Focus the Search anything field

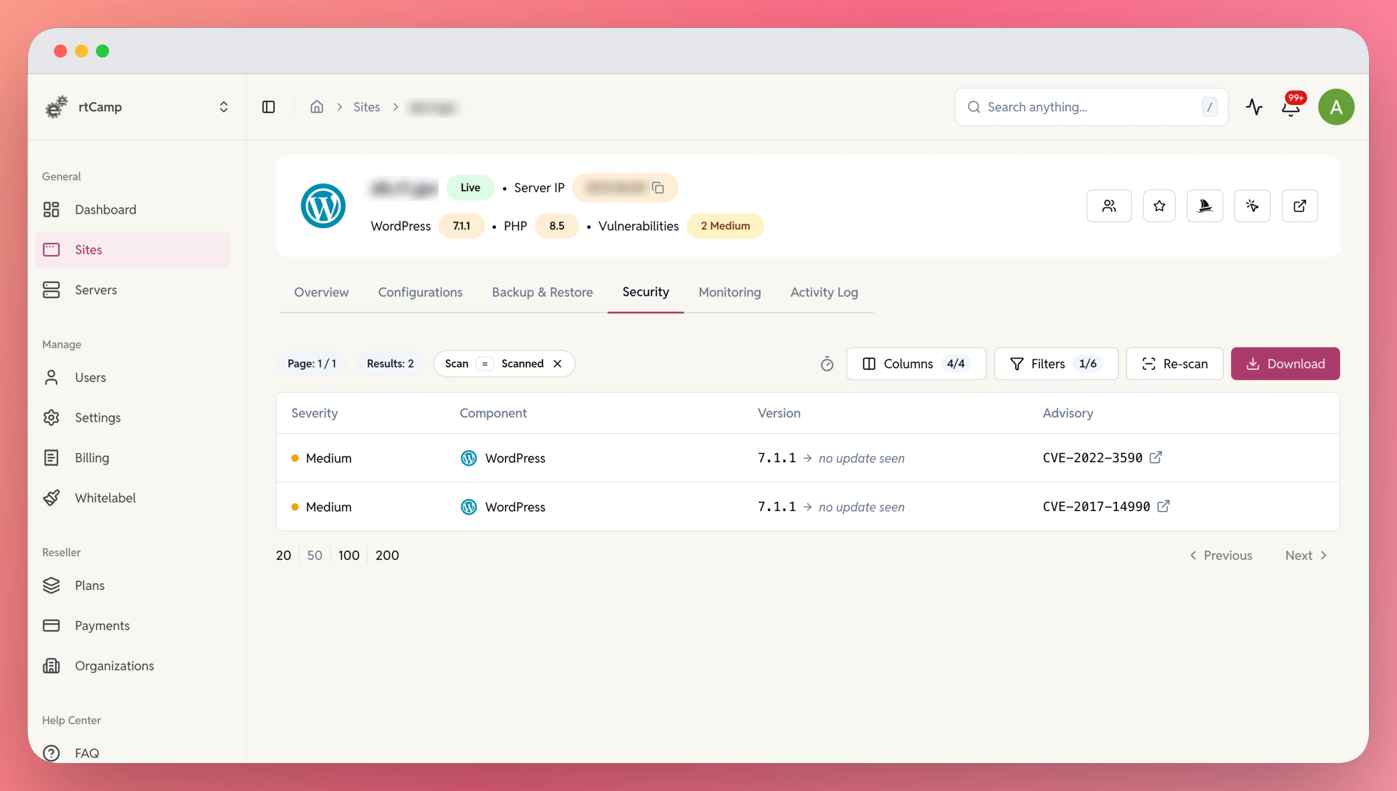pyautogui.click(x=1092, y=107)
